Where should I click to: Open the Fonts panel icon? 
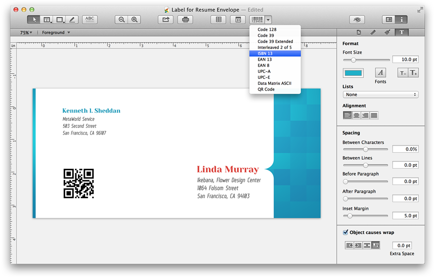click(x=380, y=73)
